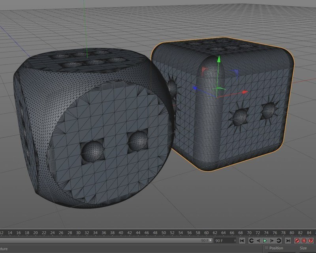The height and width of the screenshot is (253, 316).
Task: Click frame 50 on the timeline ruler
Action: [164, 233]
